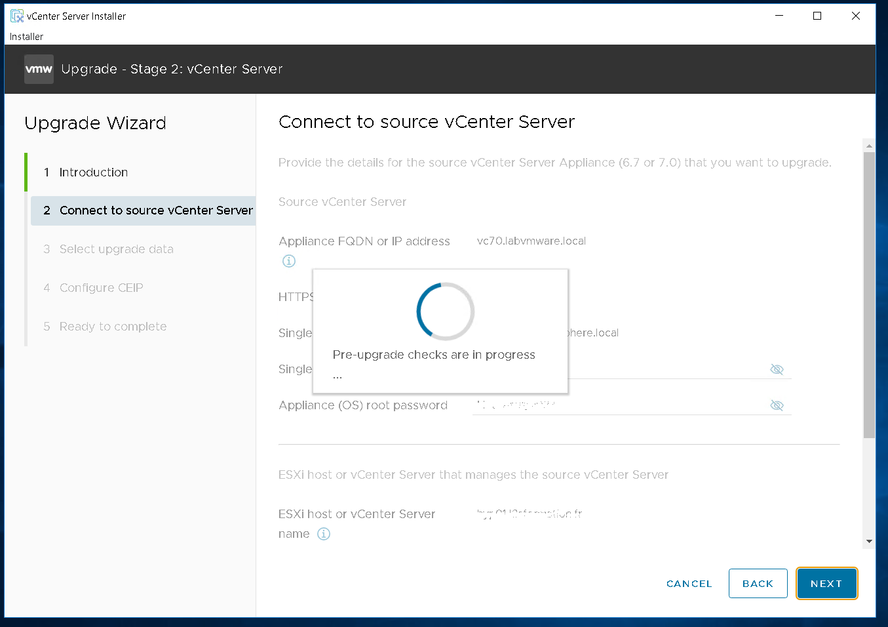Click the CANCEL link
This screenshot has width=888, height=627.
(x=689, y=584)
